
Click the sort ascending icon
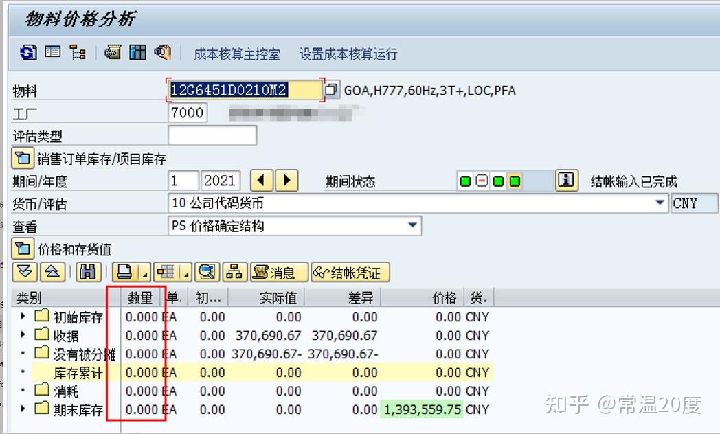point(54,273)
